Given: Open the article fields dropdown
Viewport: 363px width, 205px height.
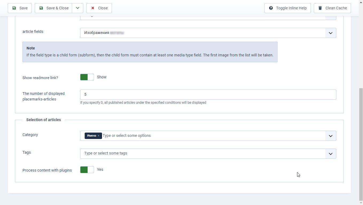Looking at the screenshot, I should (x=208, y=33).
